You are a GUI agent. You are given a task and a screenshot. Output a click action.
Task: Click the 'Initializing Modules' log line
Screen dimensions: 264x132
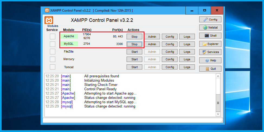point(99,80)
